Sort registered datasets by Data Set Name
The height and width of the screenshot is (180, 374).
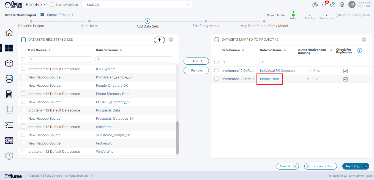pos(121,50)
